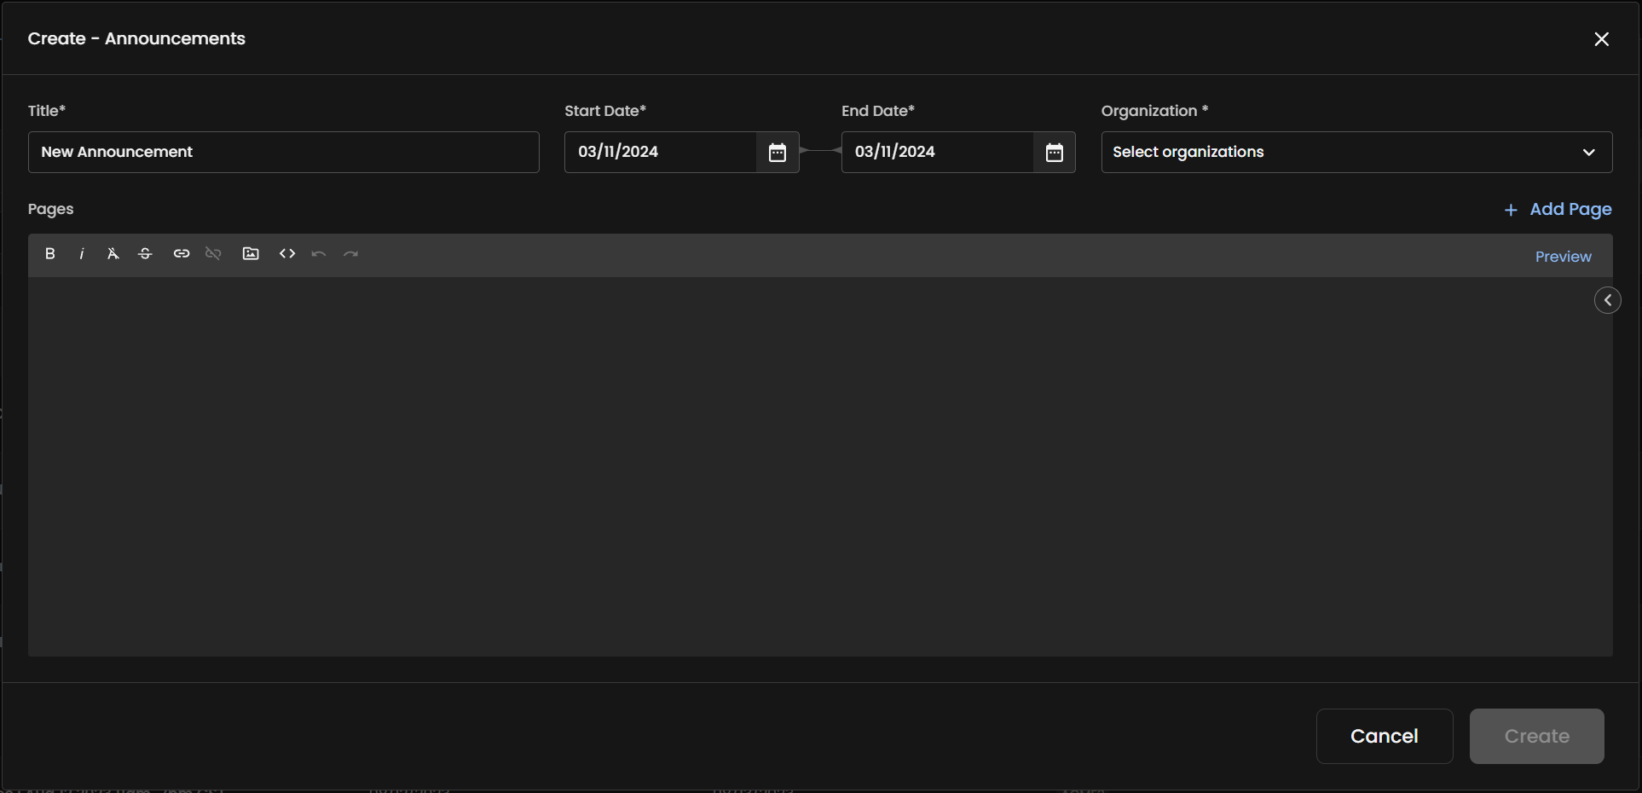Image resolution: width=1642 pixels, height=793 pixels.
Task: Insert an image into the page
Action: pyautogui.click(x=251, y=253)
